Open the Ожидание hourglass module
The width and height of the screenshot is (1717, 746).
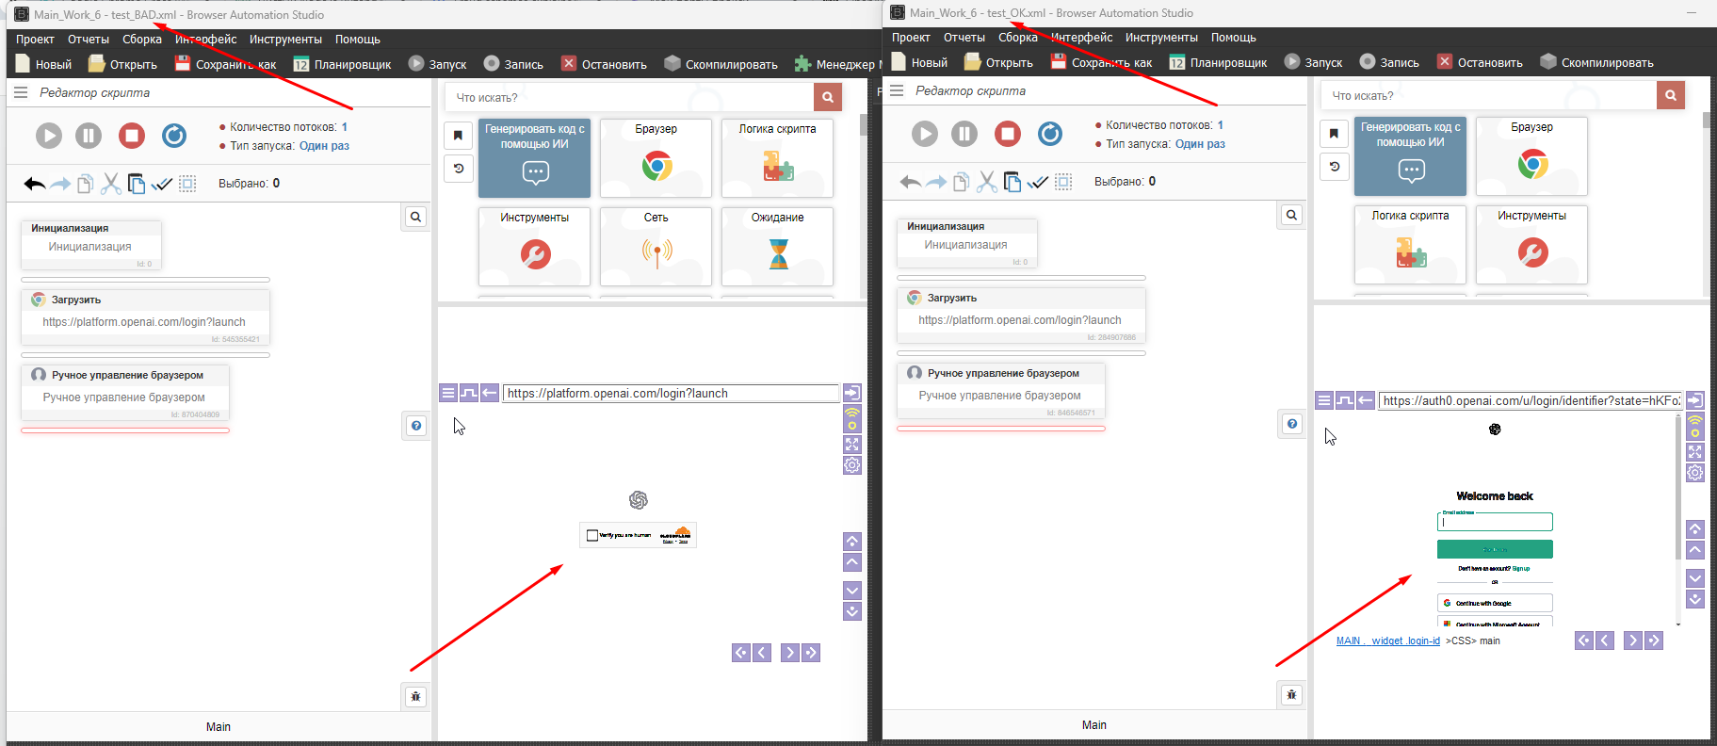pyautogui.click(x=777, y=246)
